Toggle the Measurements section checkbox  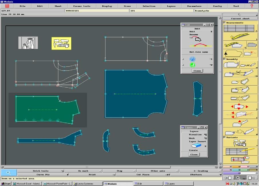click(x=225, y=22)
